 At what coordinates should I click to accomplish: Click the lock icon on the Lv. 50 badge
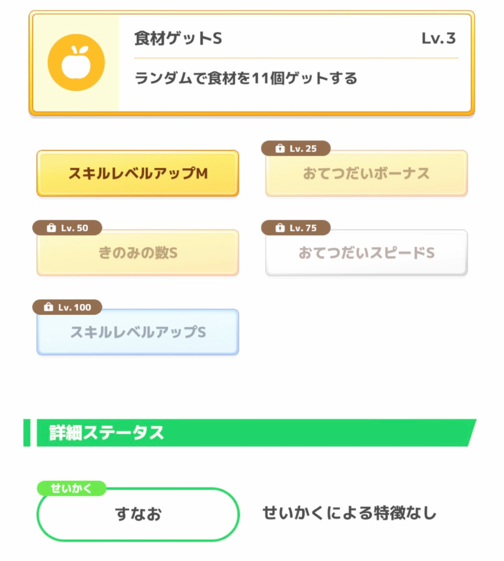pyautogui.click(x=51, y=228)
